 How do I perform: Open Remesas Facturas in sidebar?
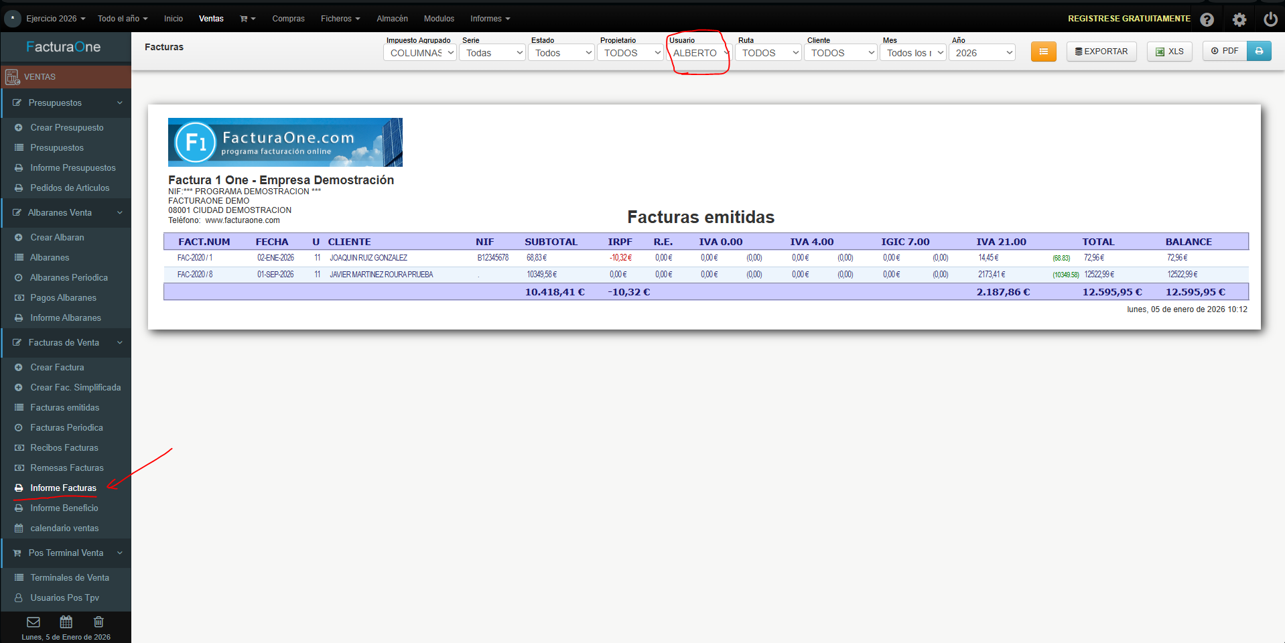[x=67, y=468]
